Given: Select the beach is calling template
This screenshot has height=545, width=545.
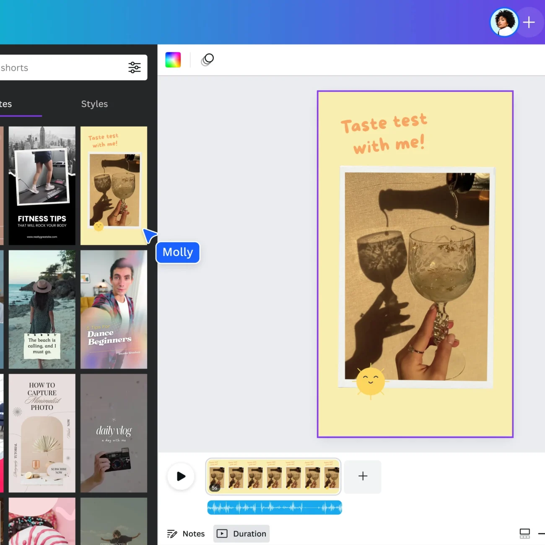Looking at the screenshot, I should [42, 309].
